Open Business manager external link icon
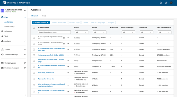The width and height of the screenshot is (177, 97). [x=25, y=68]
